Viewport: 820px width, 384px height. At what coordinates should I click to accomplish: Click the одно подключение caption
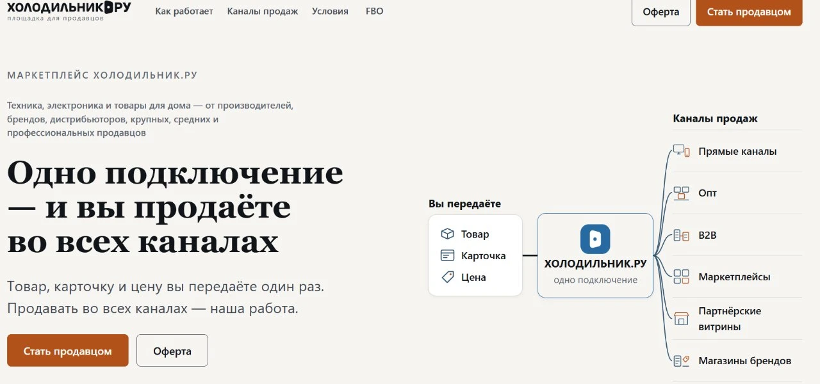point(596,280)
